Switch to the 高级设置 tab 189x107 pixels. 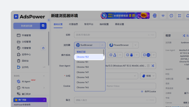coord(119,24)
